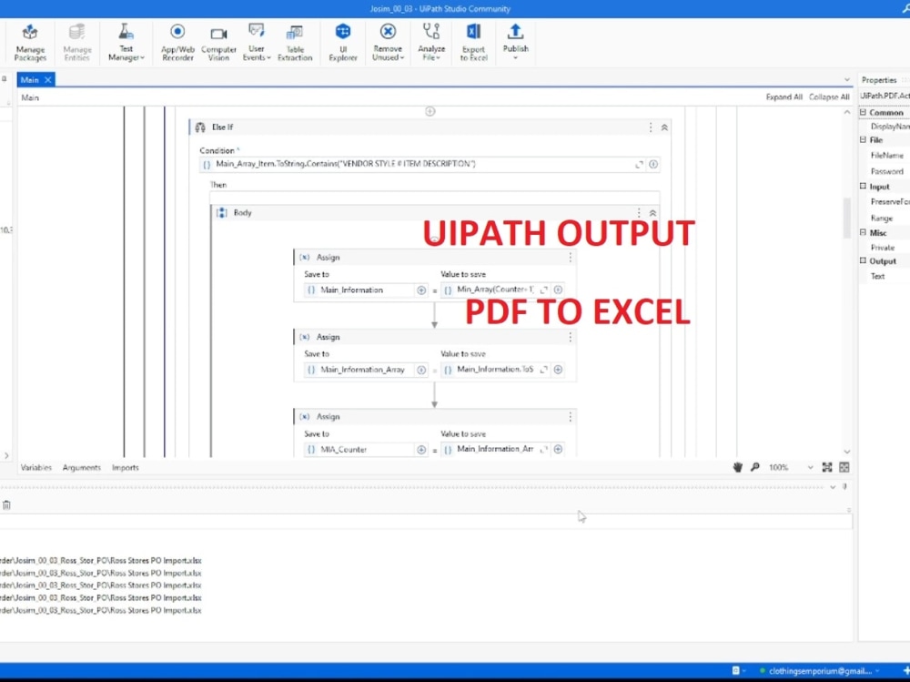Click fit to screen icon
Viewport: 910px width, 682px height.
point(827,467)
